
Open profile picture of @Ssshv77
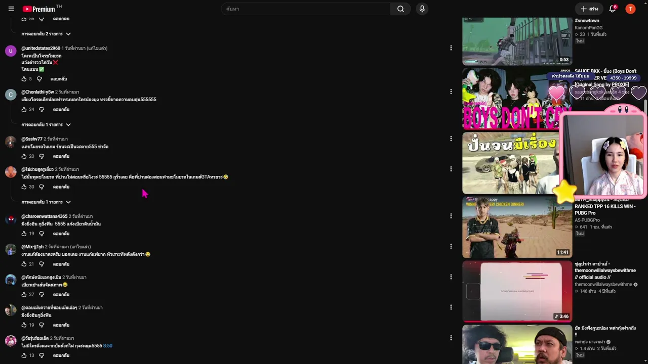point(11,142)
